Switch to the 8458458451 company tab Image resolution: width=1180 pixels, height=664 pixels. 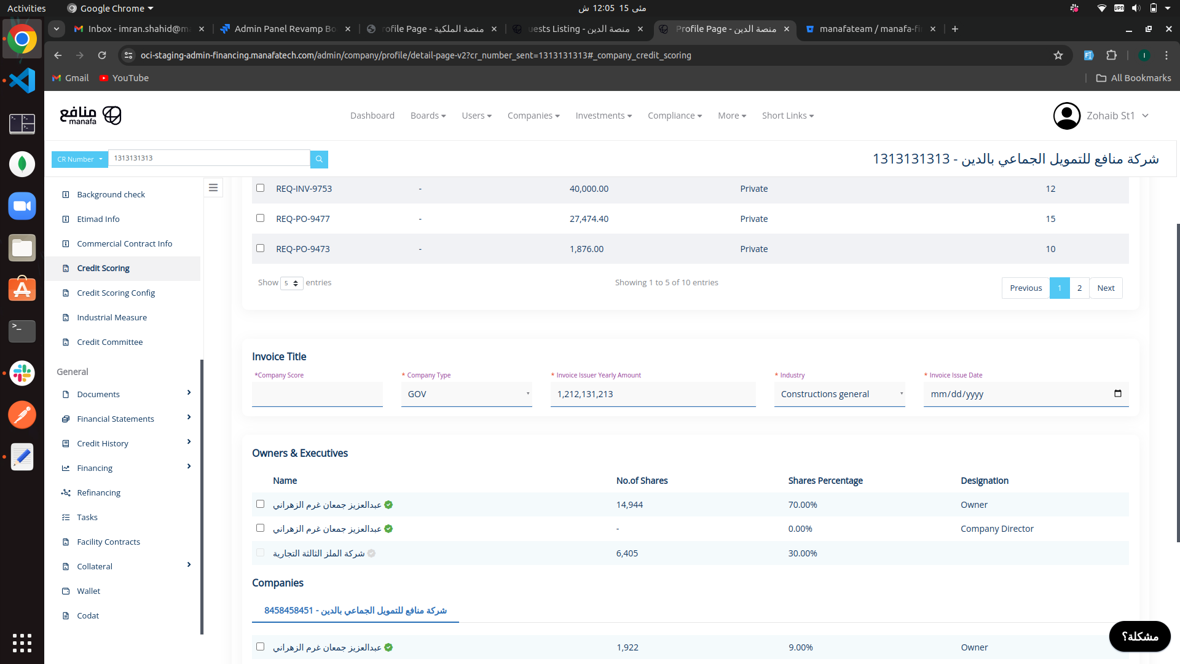click(x=355, y=611)
